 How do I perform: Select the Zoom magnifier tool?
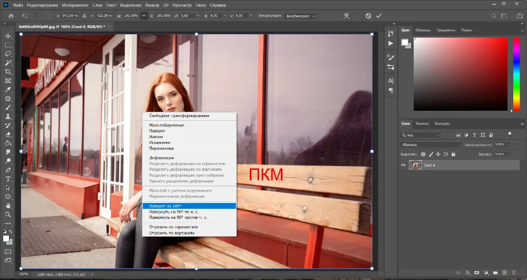8,215
